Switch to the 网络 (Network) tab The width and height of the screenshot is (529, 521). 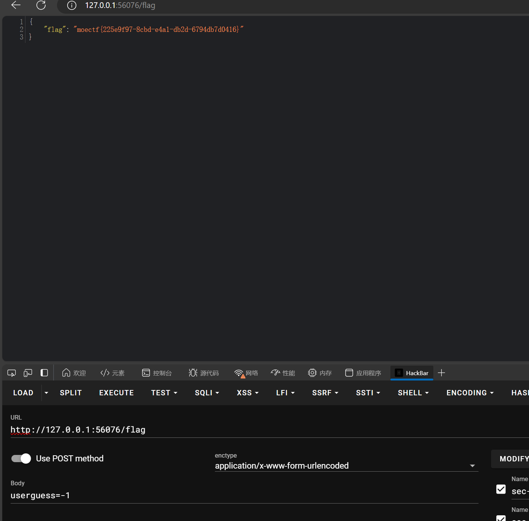point(246,373)
